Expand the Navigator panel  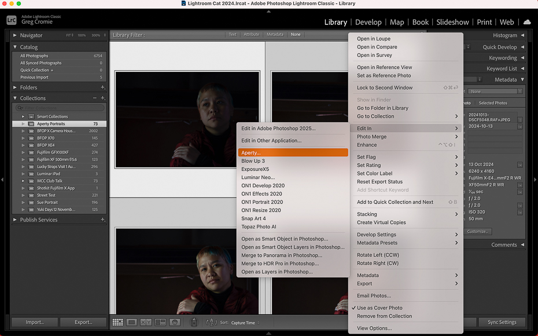[x=15, y=35]
